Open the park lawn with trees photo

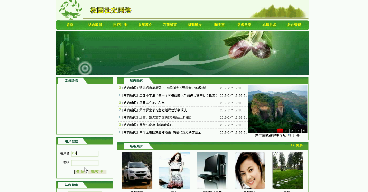(x=288, y=171)
